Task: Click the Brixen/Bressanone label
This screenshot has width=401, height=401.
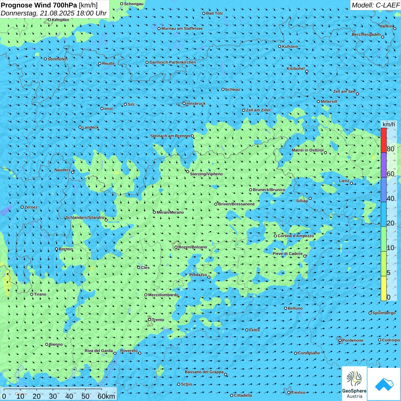Action: coord(236,204)
